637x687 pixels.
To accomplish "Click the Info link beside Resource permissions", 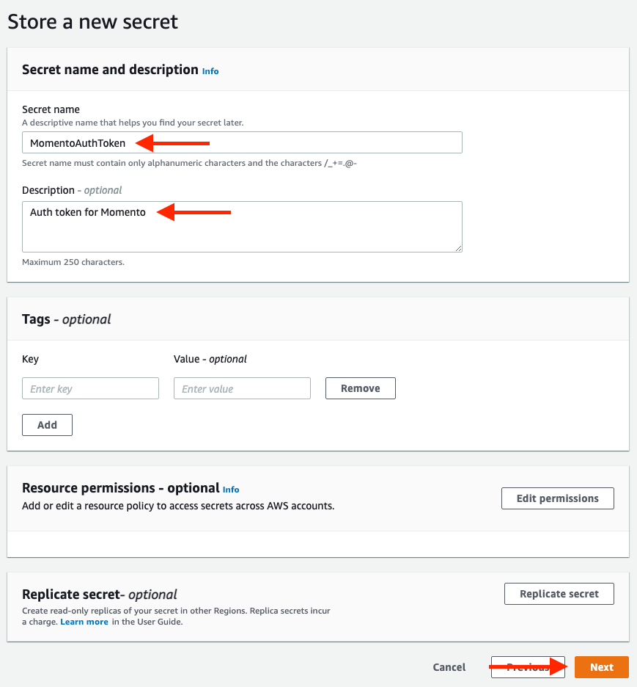I will pos(231,489).
